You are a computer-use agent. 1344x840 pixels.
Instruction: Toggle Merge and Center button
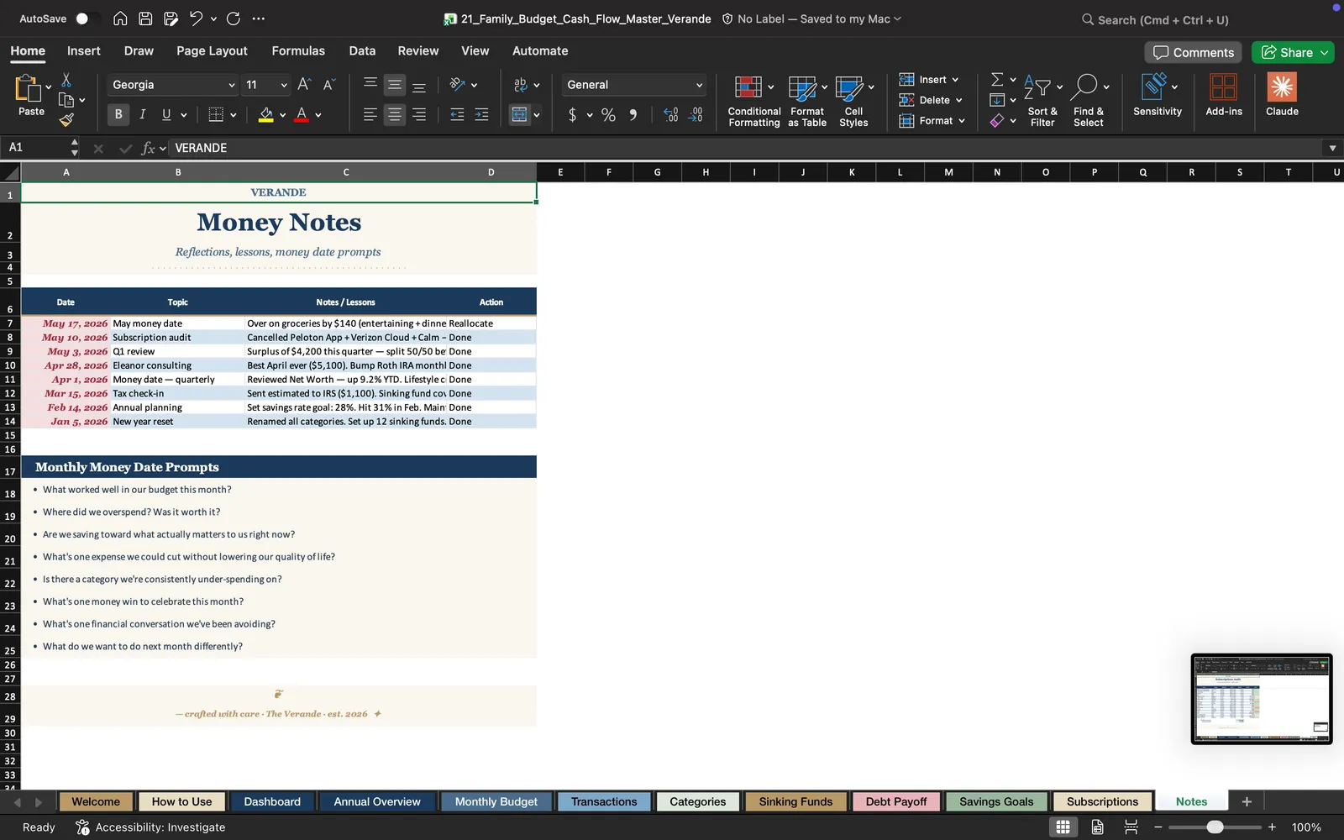tap(520, 114)
